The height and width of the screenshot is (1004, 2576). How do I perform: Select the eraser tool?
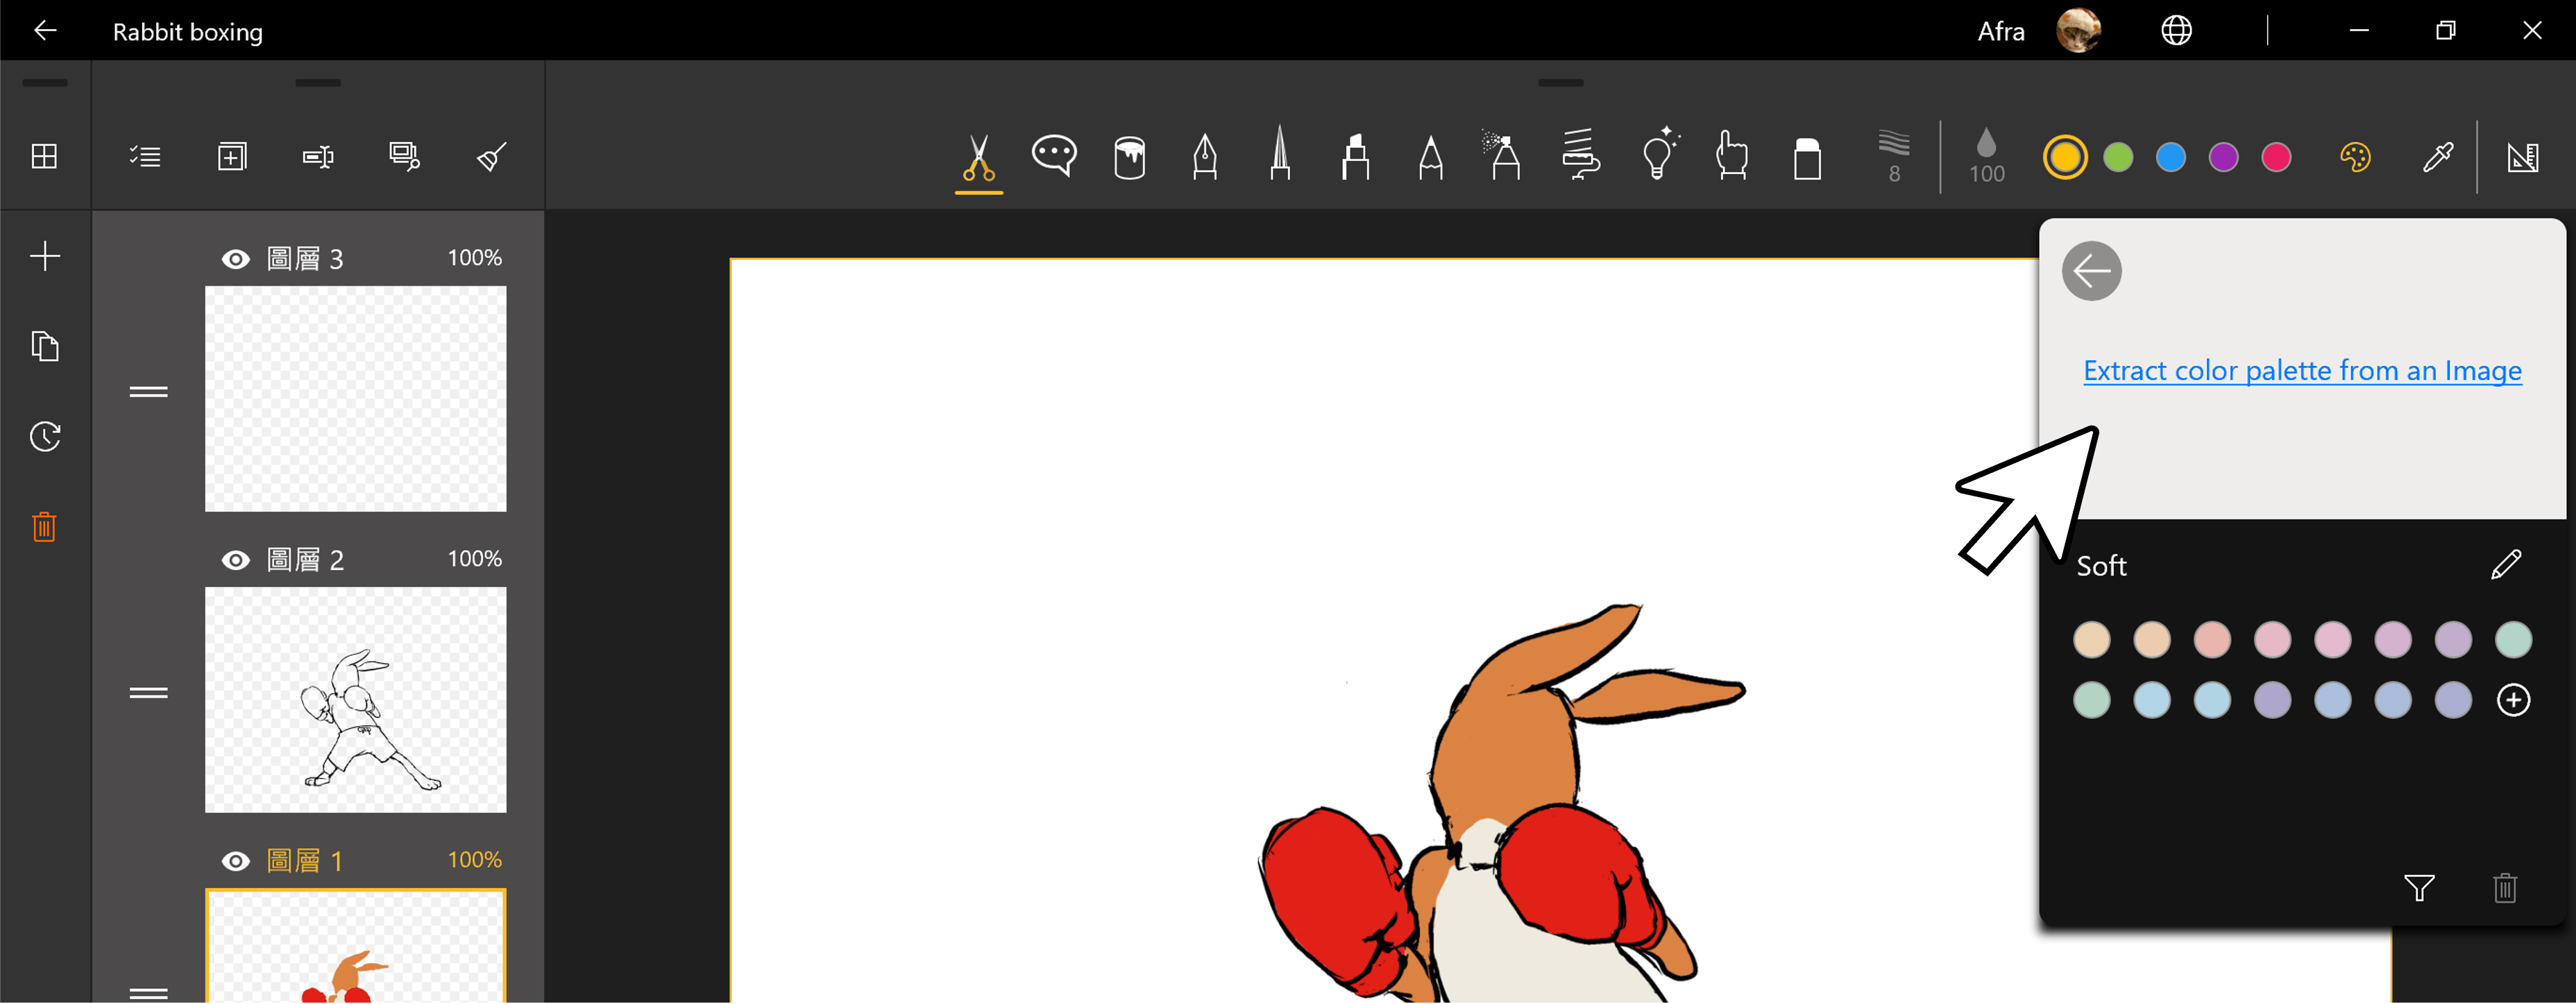click(x=1807, y=158)
